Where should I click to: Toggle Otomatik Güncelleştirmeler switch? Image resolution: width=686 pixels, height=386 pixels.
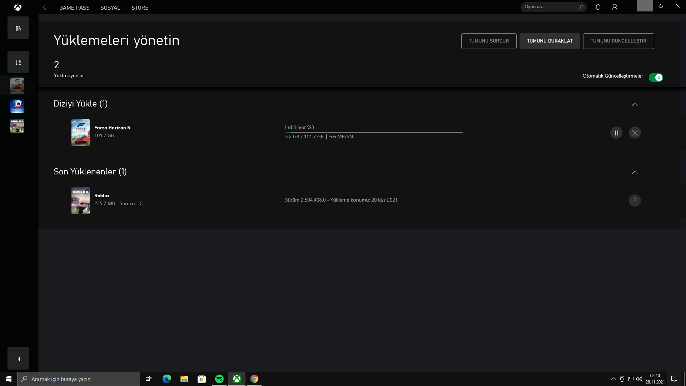tap(656, 78)
